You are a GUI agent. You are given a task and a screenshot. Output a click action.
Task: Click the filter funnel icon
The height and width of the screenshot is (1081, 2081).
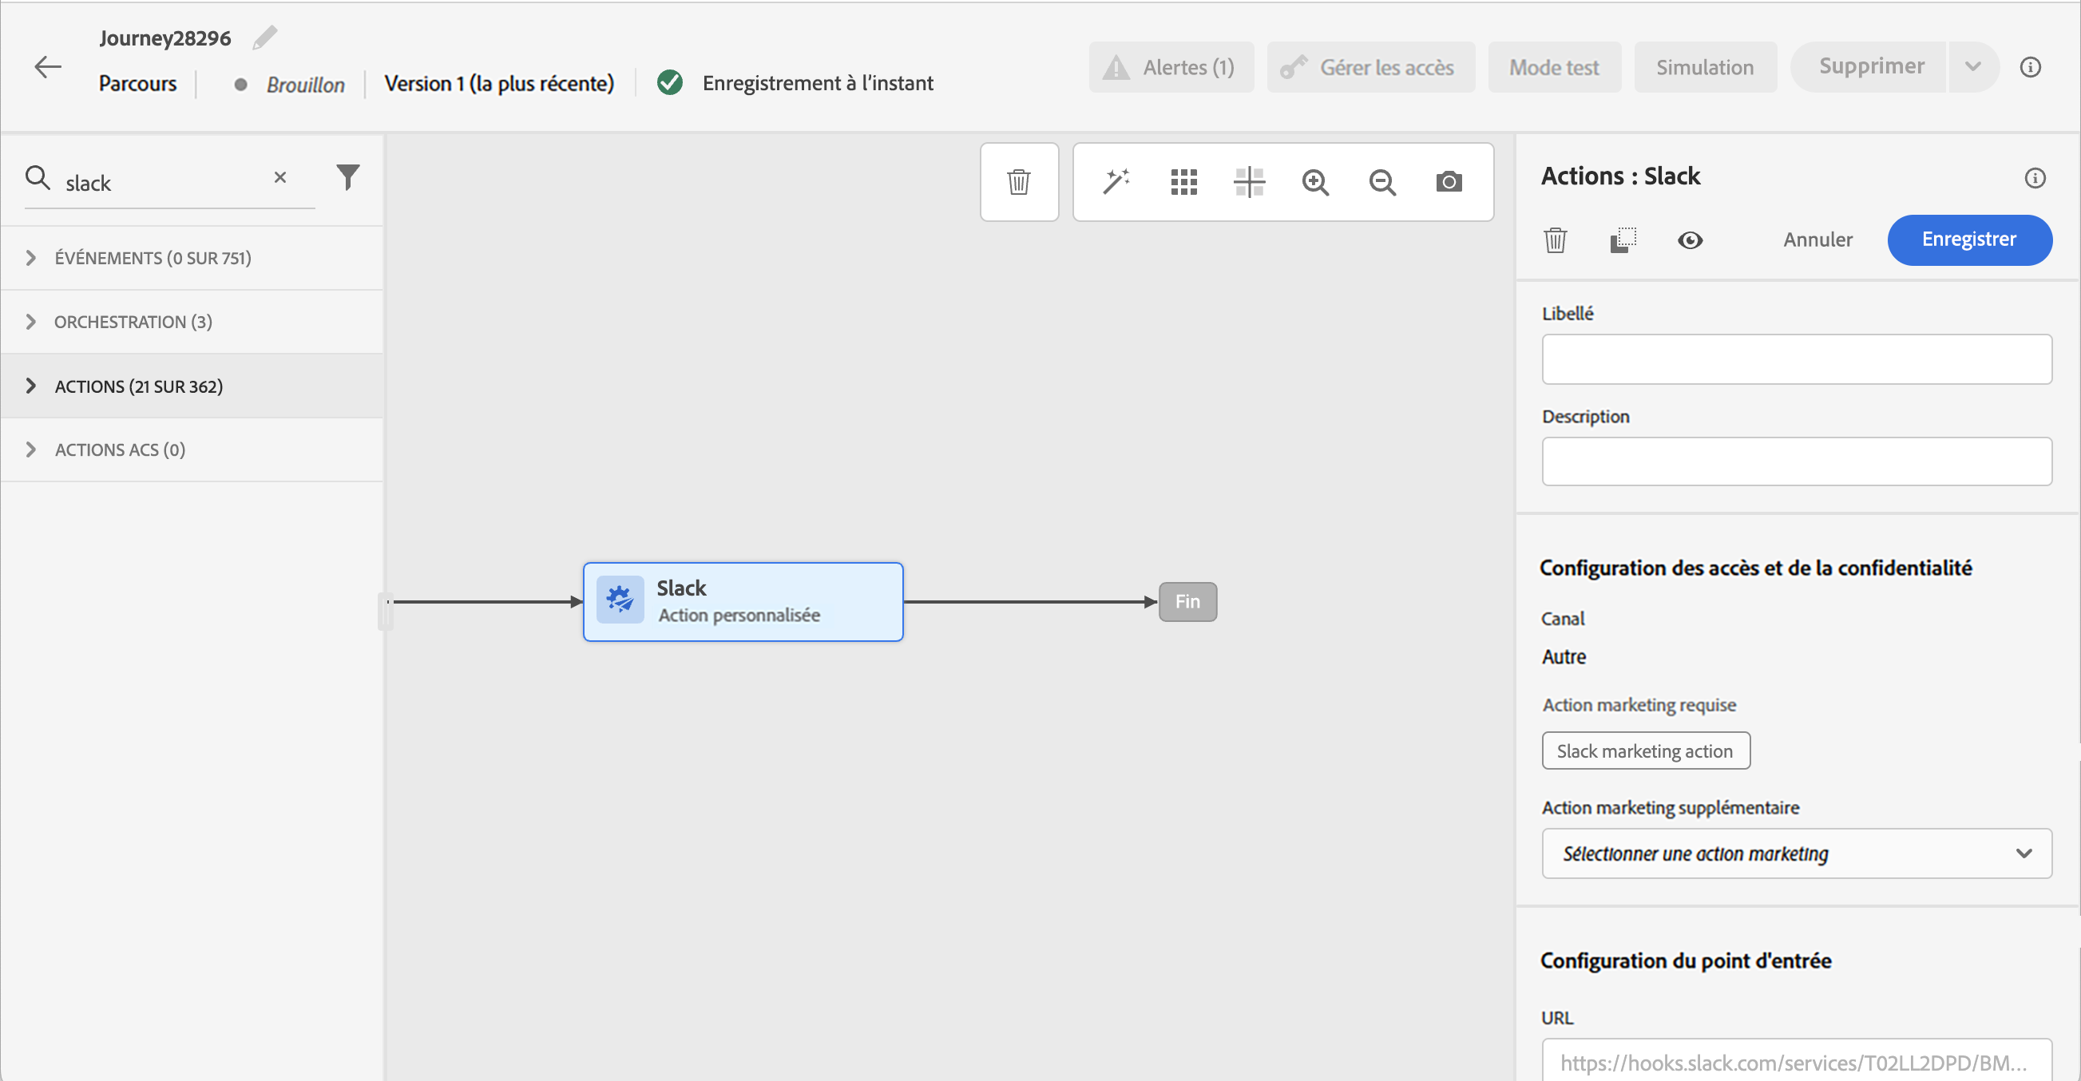click(x=347, y=177)
